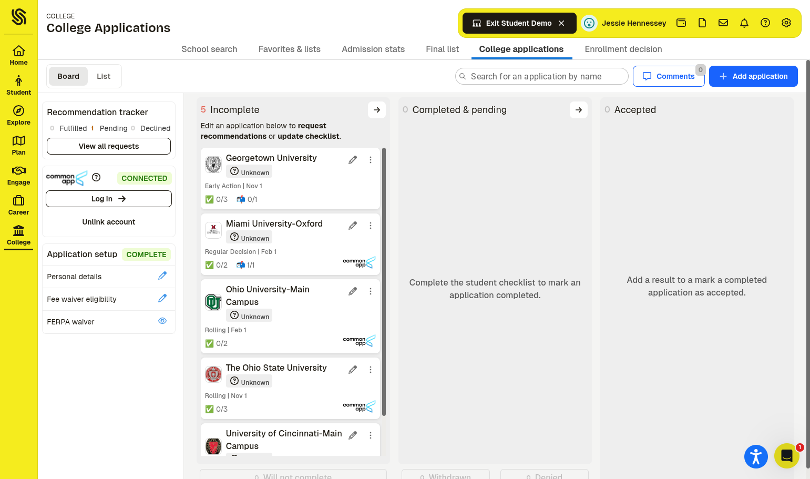Open the settings gear icon
This screenshot has width=810, height=479.
point(786,23)
